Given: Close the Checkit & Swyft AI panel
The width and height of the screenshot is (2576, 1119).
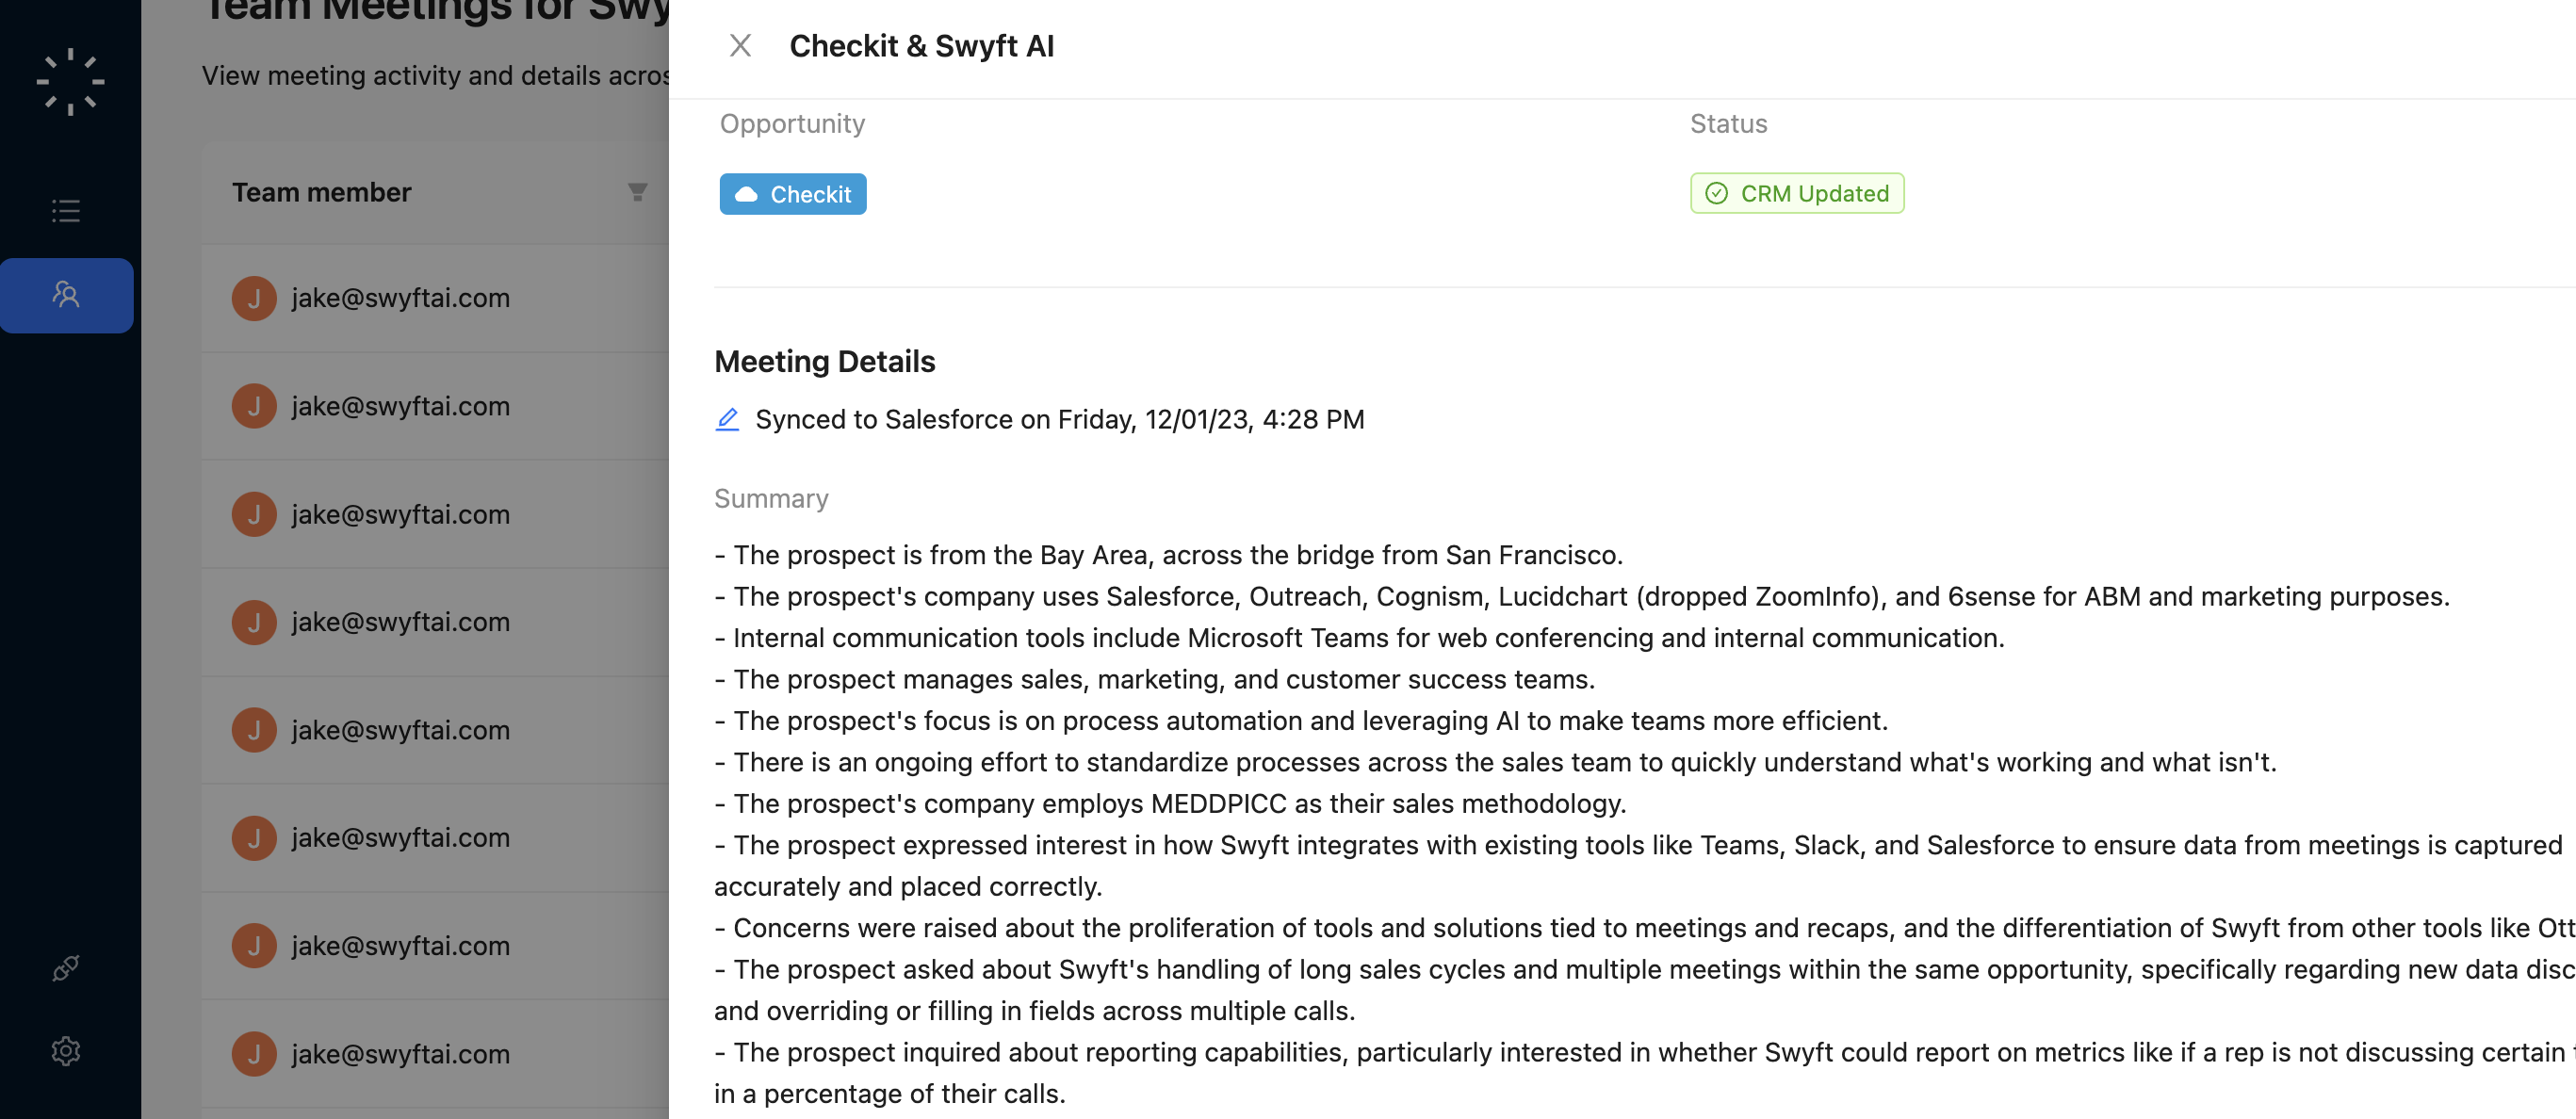Looking at the screenshot, I should click(740, 46).
